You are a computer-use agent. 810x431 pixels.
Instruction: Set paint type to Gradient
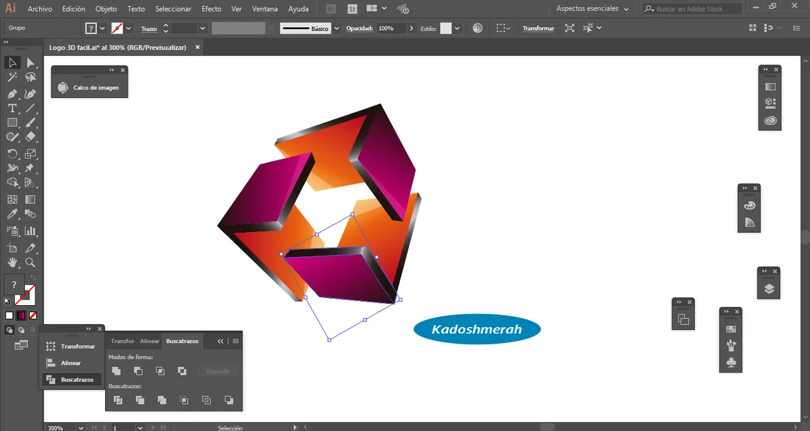click(x=21, y=315)
